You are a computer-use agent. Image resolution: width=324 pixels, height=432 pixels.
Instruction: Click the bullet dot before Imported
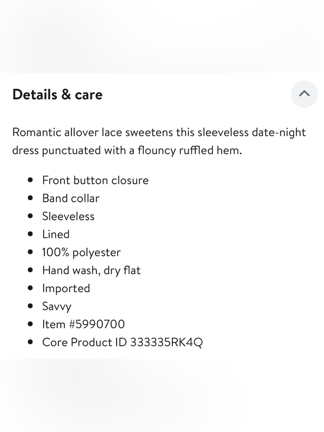pos(30,288)
